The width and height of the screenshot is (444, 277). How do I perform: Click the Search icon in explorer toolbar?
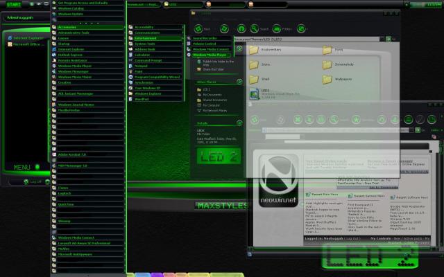pyautogui.click(x=255, y=28)
